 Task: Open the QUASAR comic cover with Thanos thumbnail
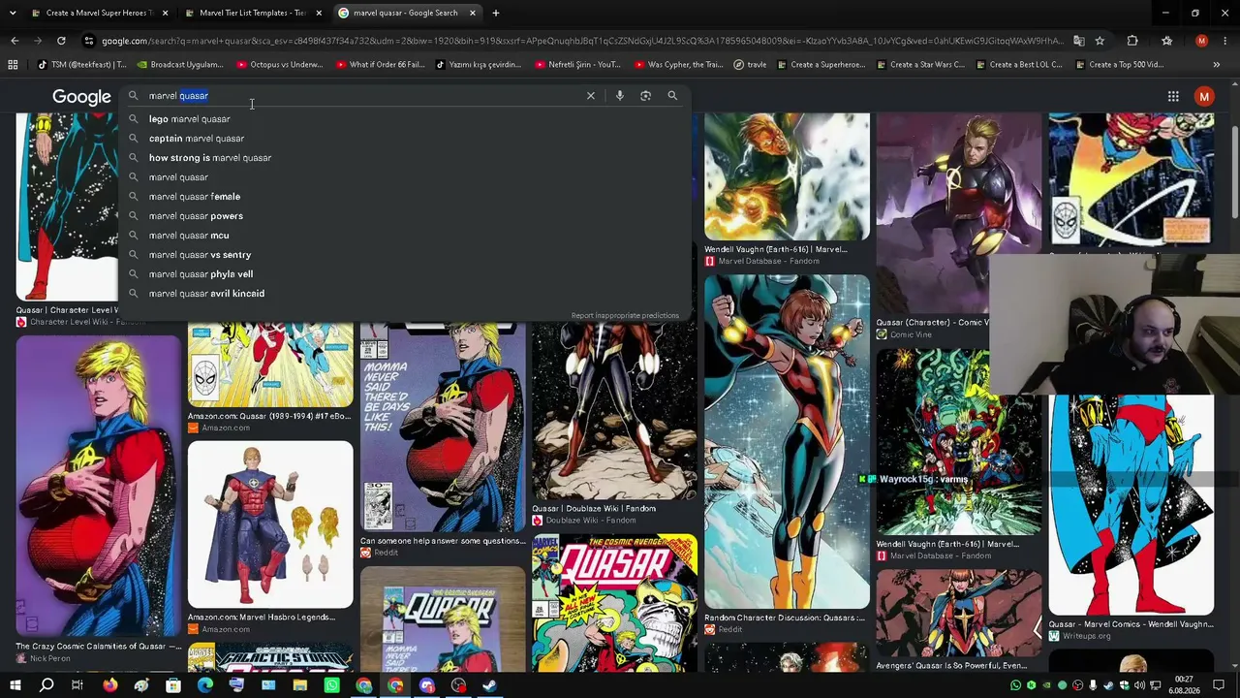[x=614, y=603]
